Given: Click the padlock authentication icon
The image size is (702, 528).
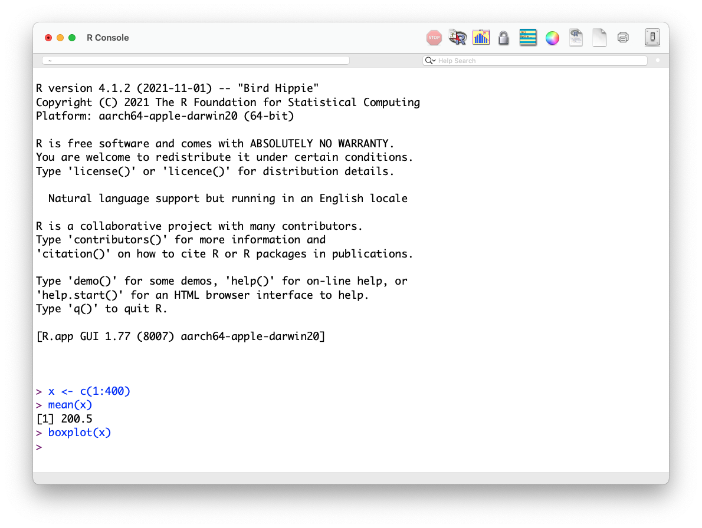Looking at the screenshot, I should (x=504, y=38).
